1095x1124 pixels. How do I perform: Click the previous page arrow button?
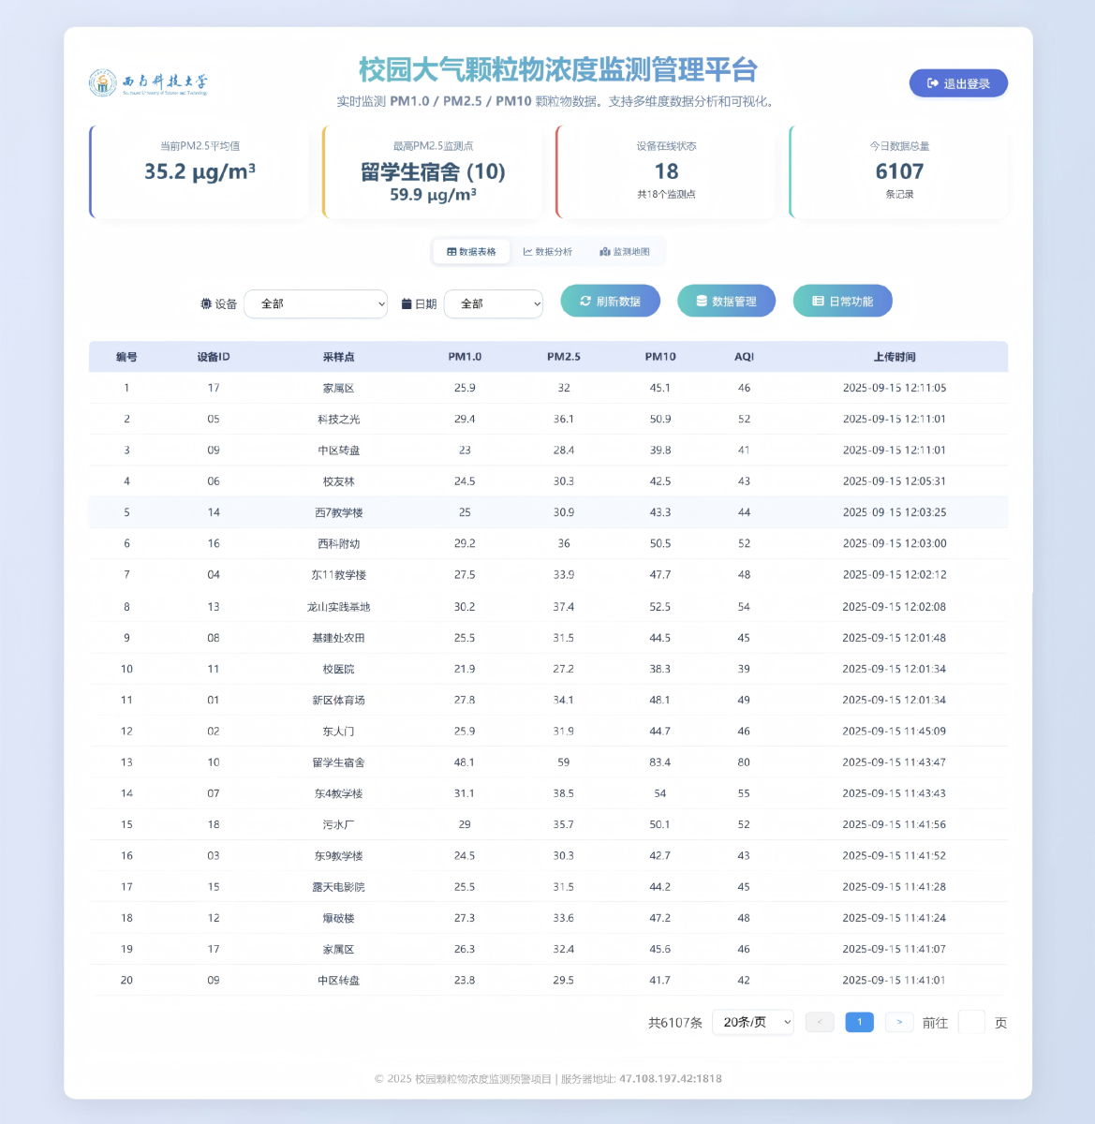click(820, 1022)
